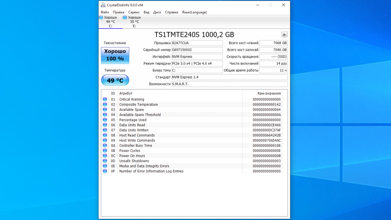Close the CrystalDiskInfo window
The width and height of the screenshot is (391, 220).
283,5
